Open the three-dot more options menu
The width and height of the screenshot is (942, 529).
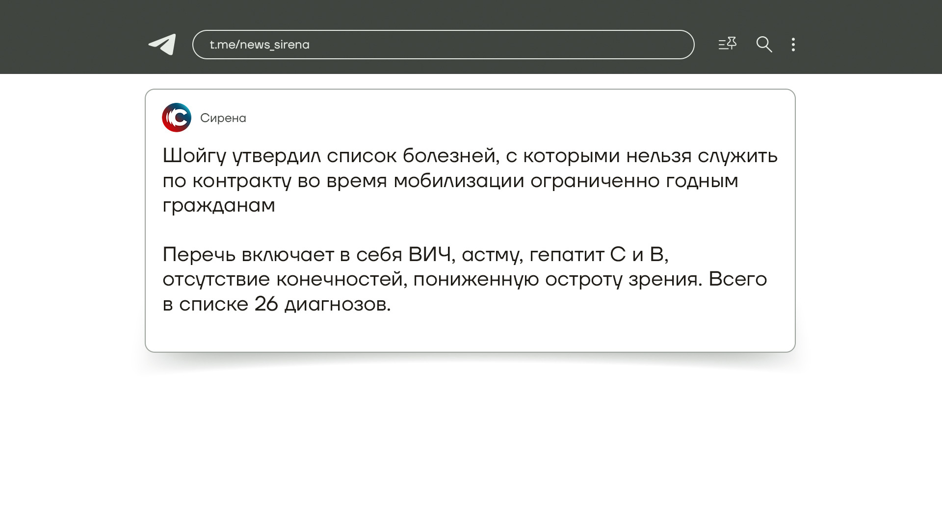click(793, 45)
